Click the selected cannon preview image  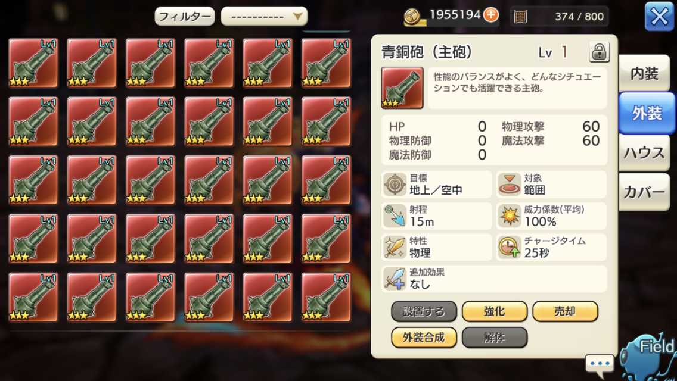pos(402,88)
